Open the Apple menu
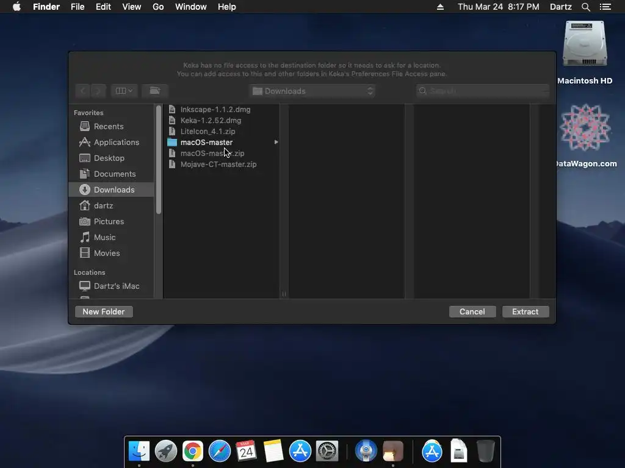This screenshot has width=625, height=468. pyautogui.click(x=16, y=7)
